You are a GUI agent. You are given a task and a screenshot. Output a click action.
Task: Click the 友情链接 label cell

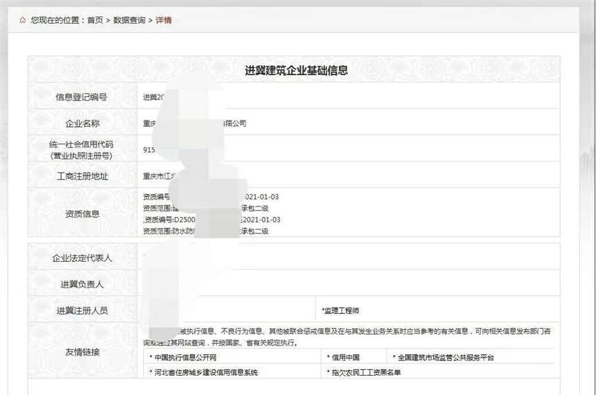coord(82,352)
